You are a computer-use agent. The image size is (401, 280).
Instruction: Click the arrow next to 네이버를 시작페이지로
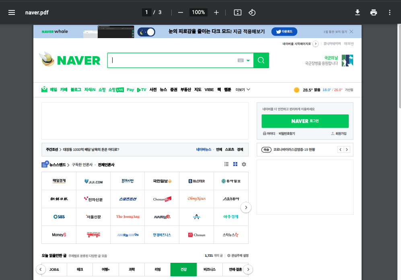click(316, 44)
